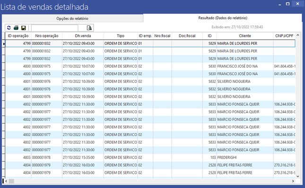The width and height of the screenshot is (305, 188).
Task: Click horizontal scrollbar left arrow
Action: coord(6,181)
